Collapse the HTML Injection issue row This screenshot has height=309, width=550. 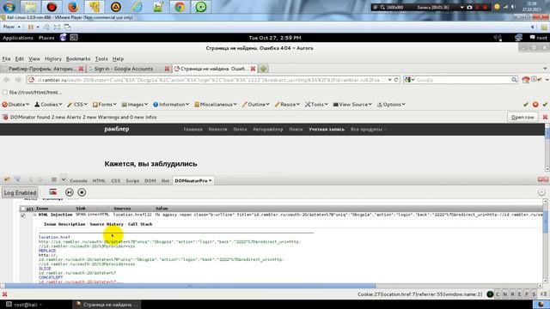[34, 215]
